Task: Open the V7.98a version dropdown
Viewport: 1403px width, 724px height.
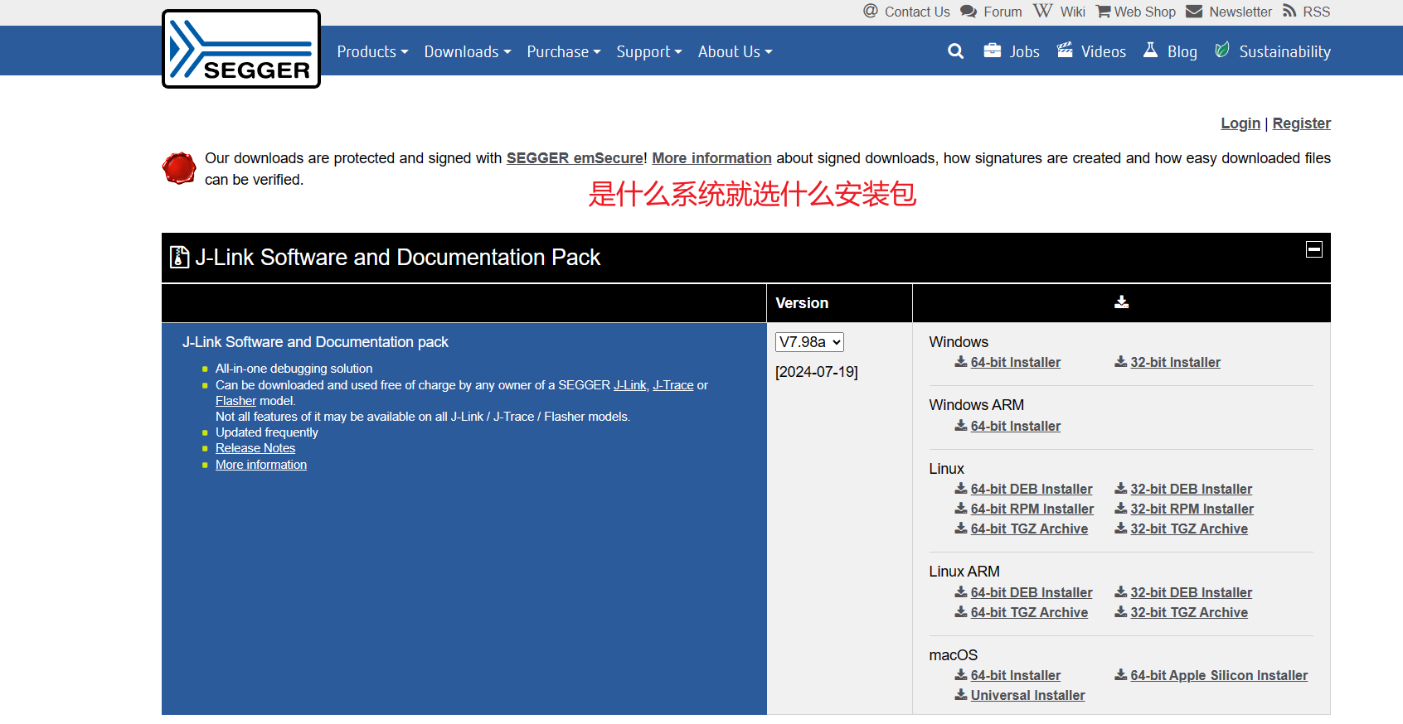Action: (x=809, y=342)
